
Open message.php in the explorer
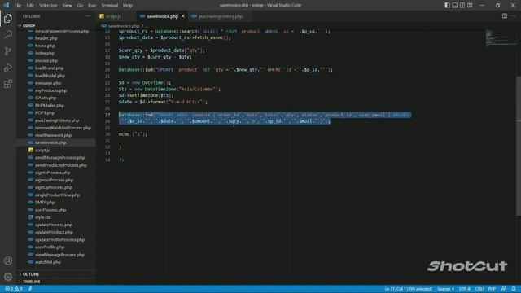(x=48, y=83)
